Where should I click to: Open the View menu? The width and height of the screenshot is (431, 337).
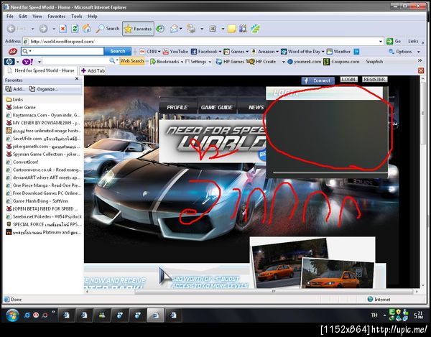pyautogui.click(x=37, y=17)
